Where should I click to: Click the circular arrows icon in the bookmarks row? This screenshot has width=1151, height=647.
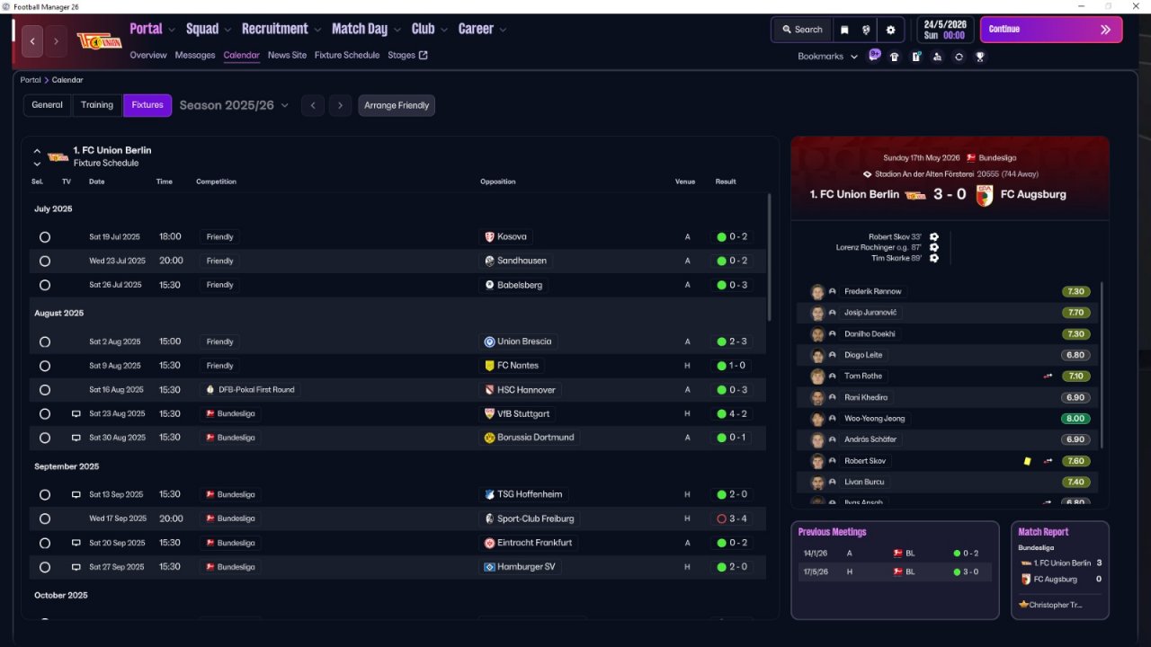tap(959, 57)
